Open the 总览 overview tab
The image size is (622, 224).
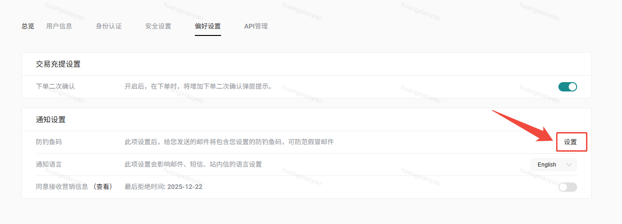28,26
